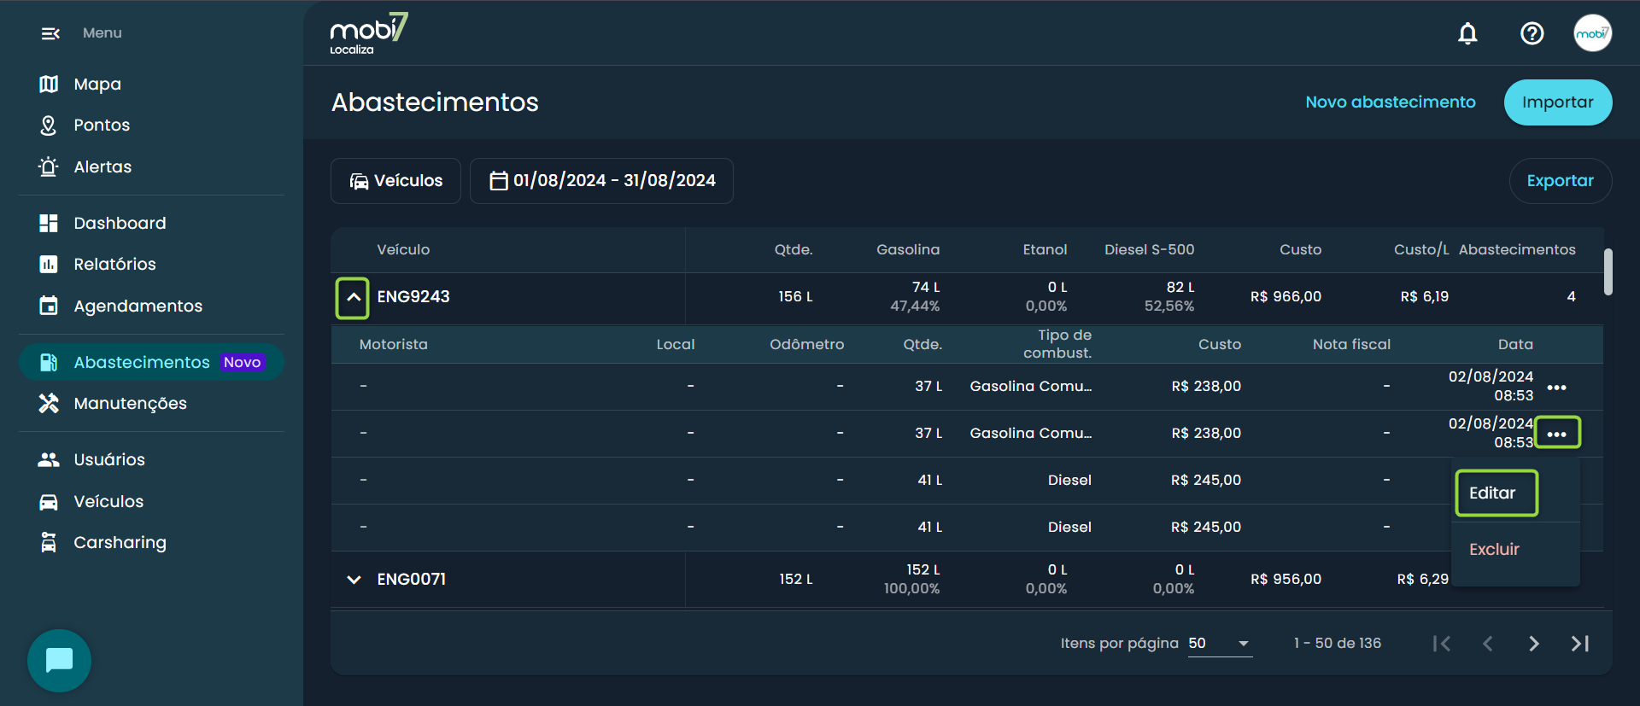
Task: Click the Motorista column header
Action: (x=394, y=344)
